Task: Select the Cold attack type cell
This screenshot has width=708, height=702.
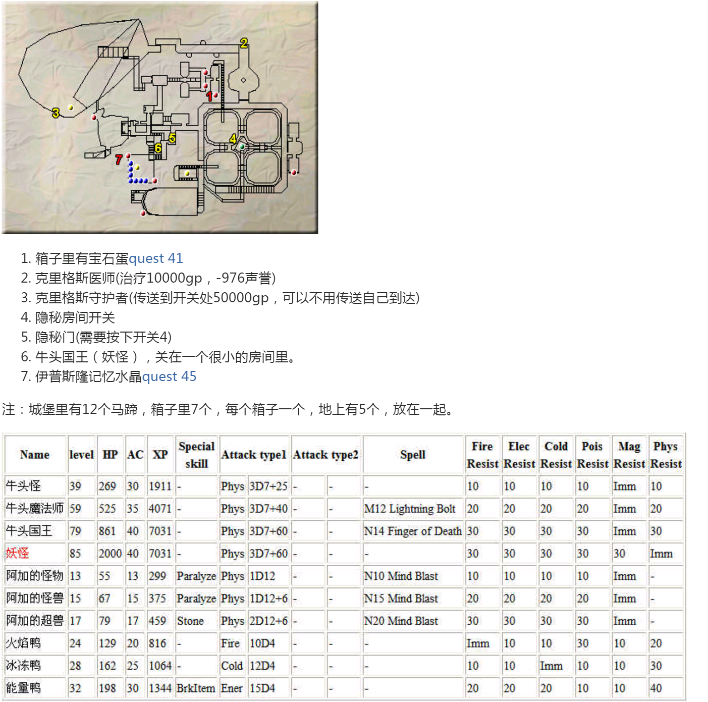Action: (233, 666)
